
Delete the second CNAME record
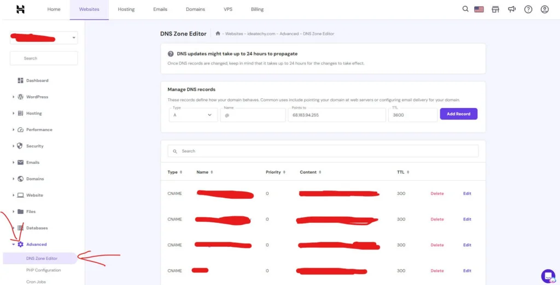437,219
